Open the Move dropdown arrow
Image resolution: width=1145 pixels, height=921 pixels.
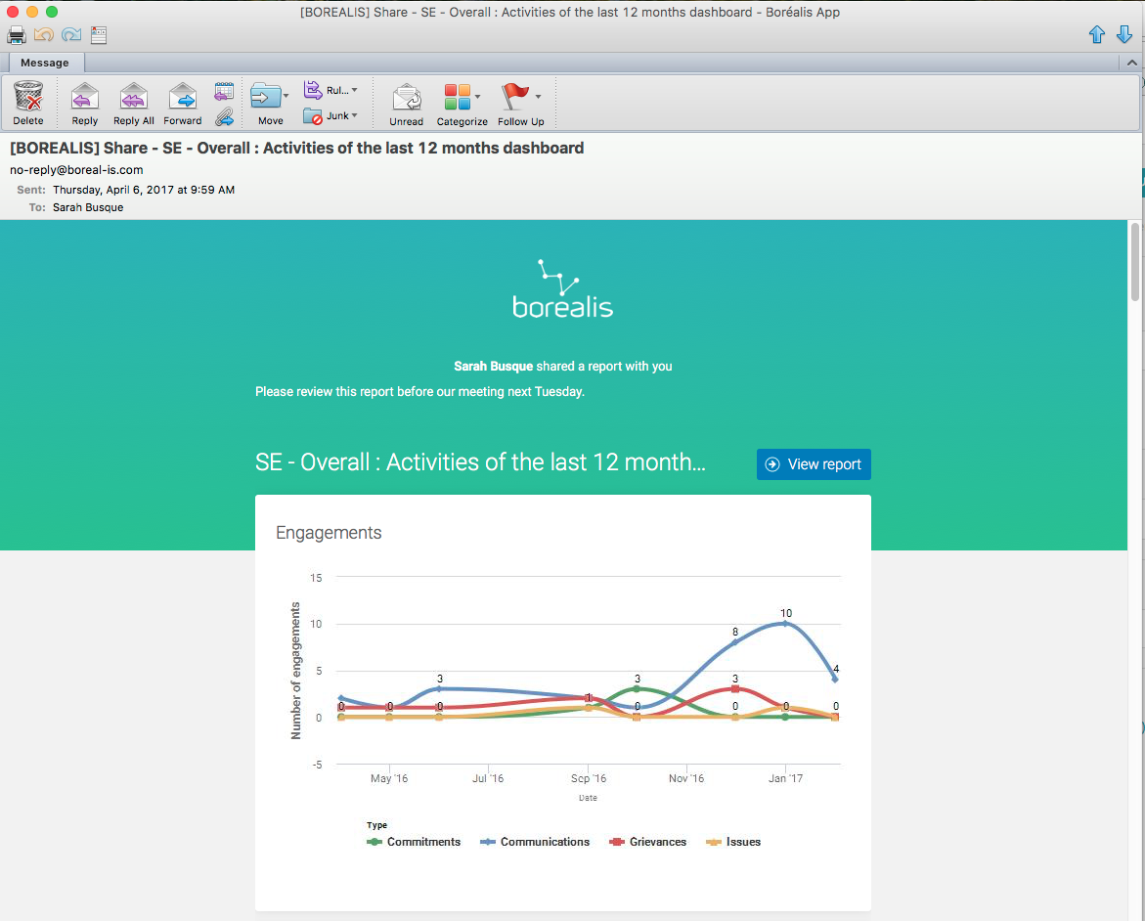coord(286,97)
